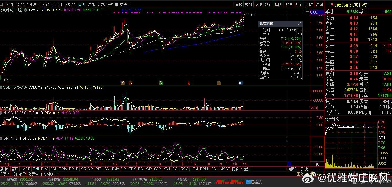Collapse the DMI indicator panel circle
The height and width of the screenshot is (187, 392).
1,138
